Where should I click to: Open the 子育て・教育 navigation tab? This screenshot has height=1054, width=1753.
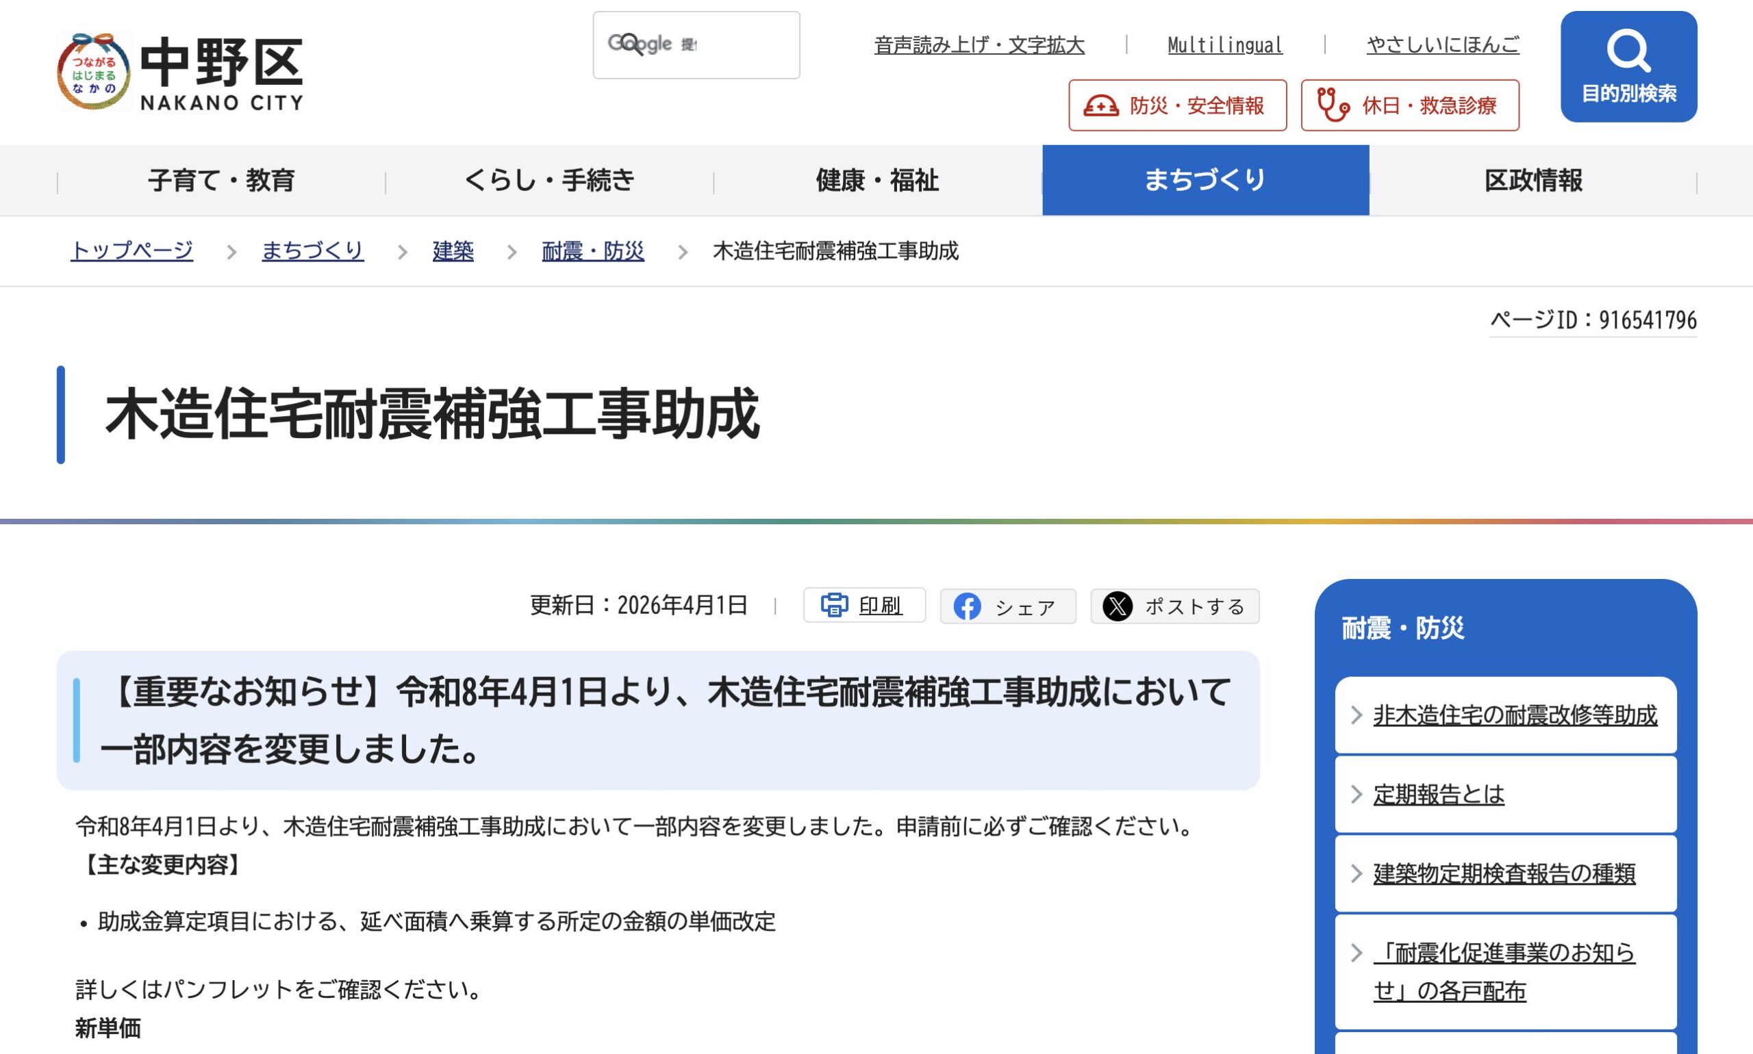pos(221,180)
